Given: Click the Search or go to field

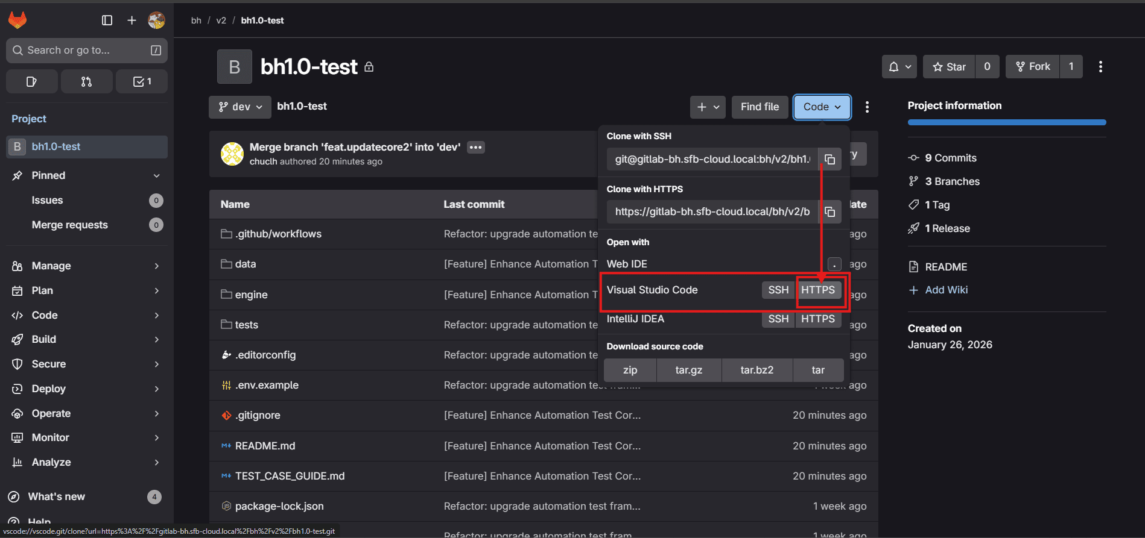Looking at the screenshot, I should pyautogui.click(x=87, y=51).
